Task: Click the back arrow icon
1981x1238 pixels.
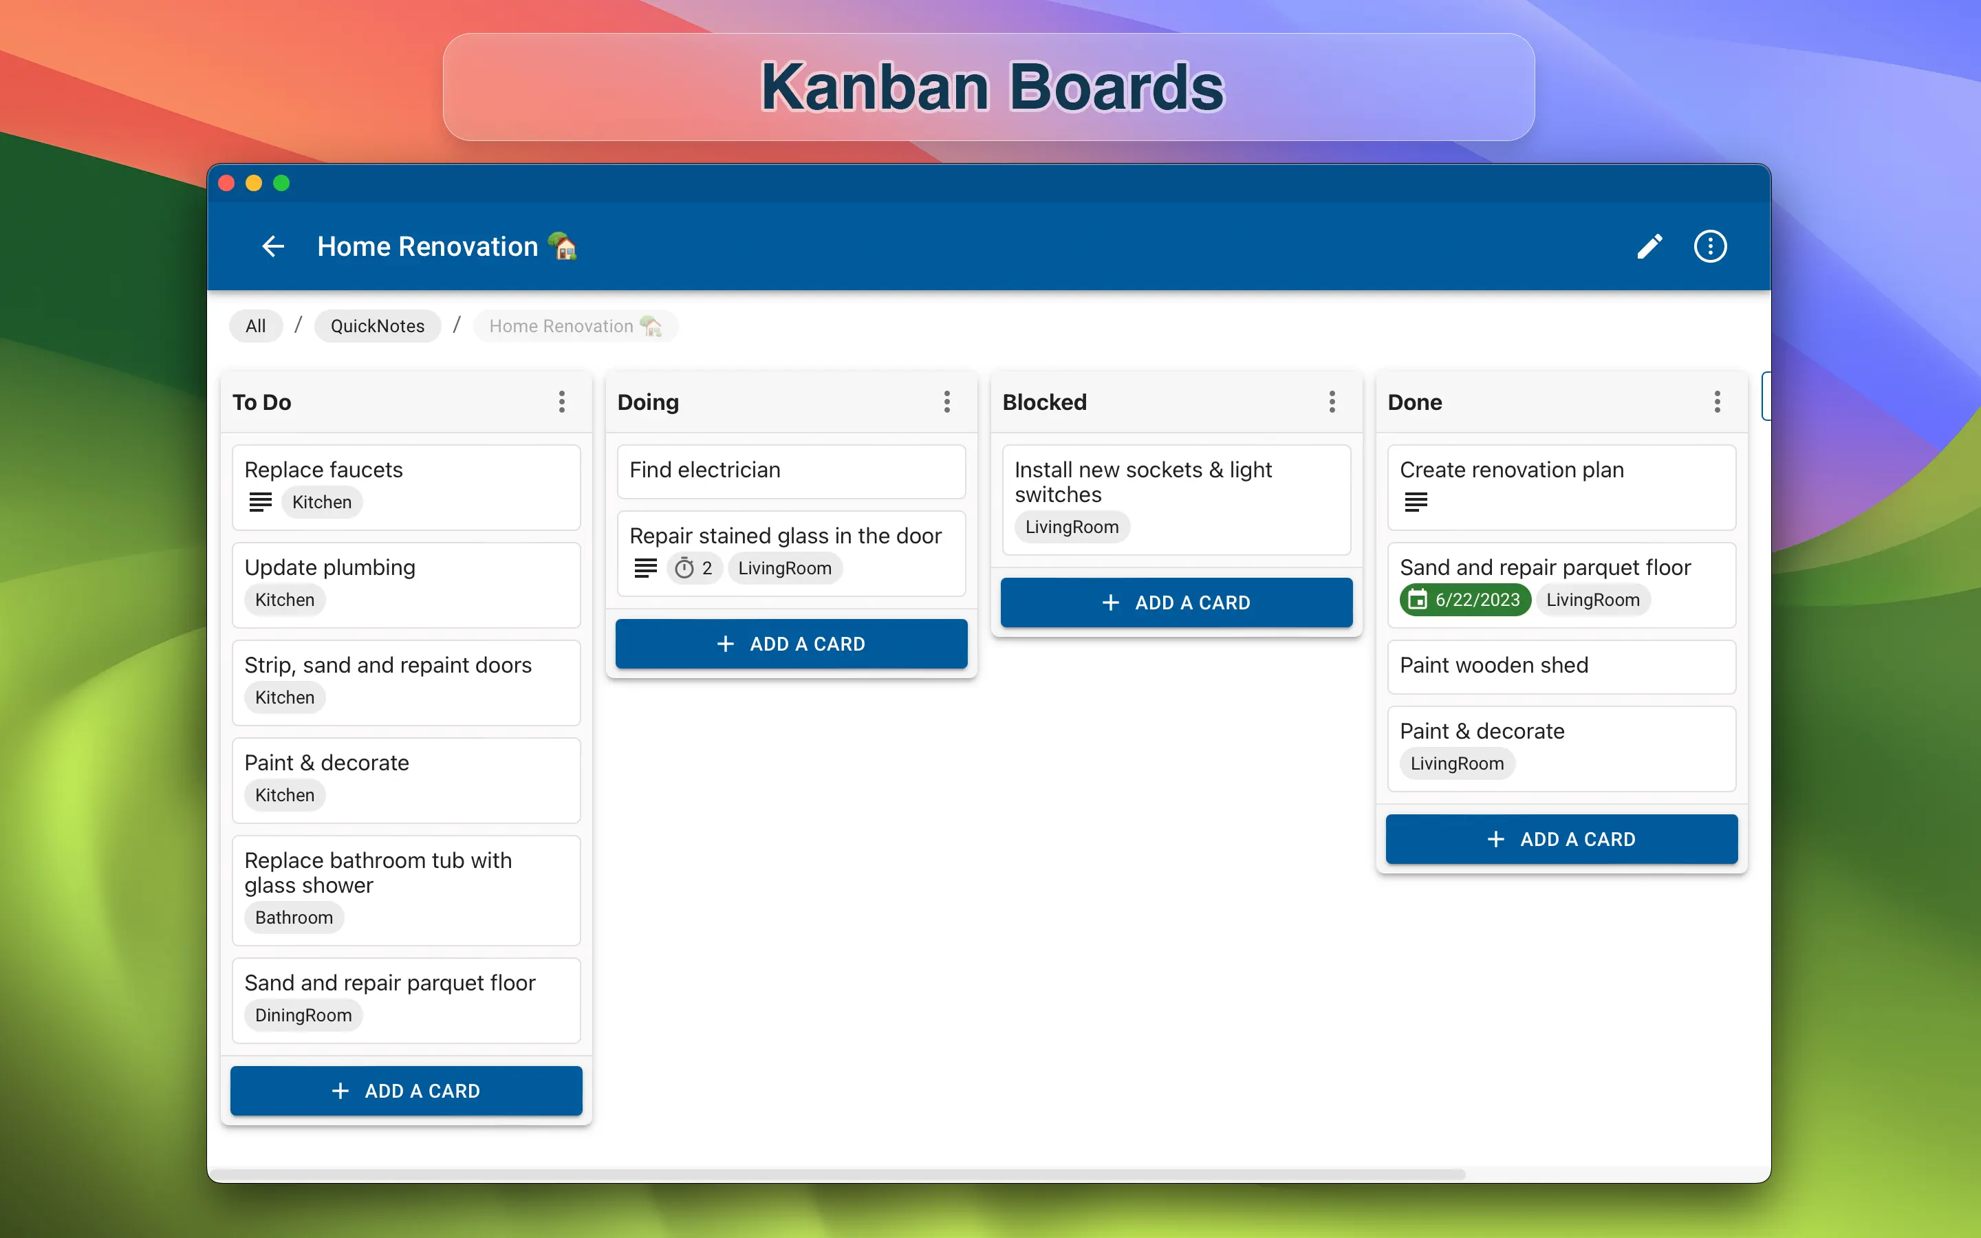Action: pyautogui.click(x=272, y=246)
